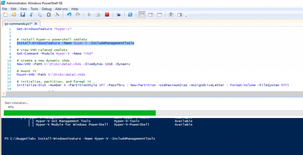Run the script green arrow

click(89, 15)
